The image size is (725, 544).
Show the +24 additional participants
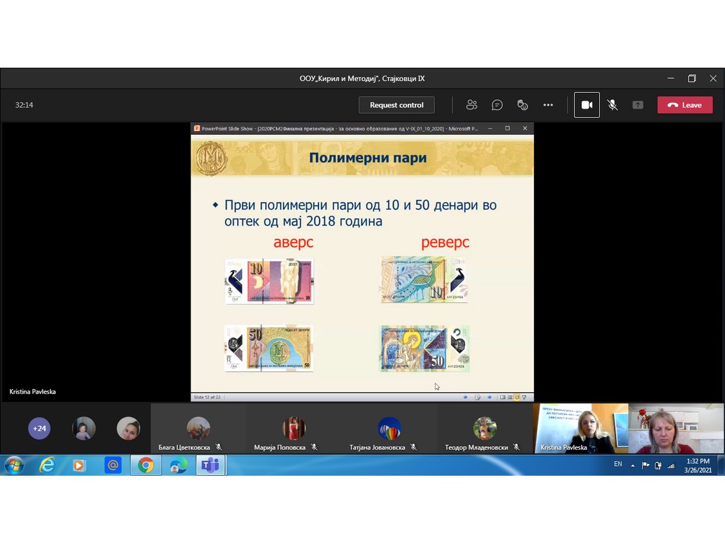[x=39, y=429]
